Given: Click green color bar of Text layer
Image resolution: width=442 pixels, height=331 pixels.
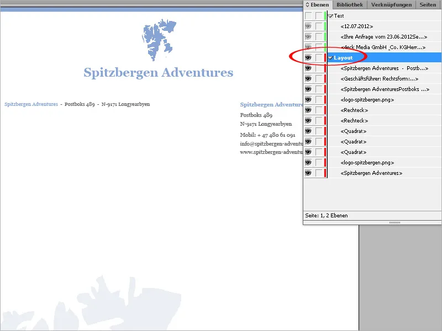Looking at the screenshot, I should pos(325,16).
